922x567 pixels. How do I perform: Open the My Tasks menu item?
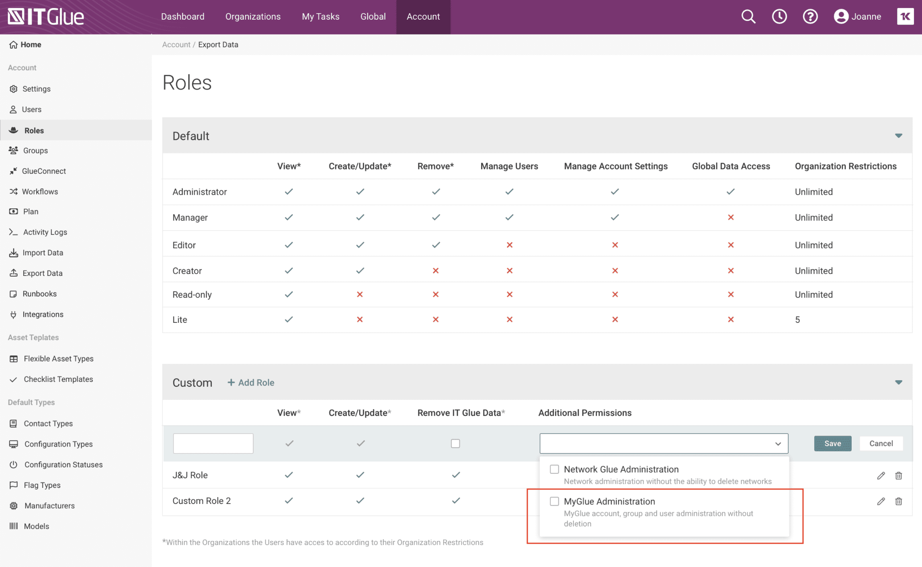click(x=320, y=17)
